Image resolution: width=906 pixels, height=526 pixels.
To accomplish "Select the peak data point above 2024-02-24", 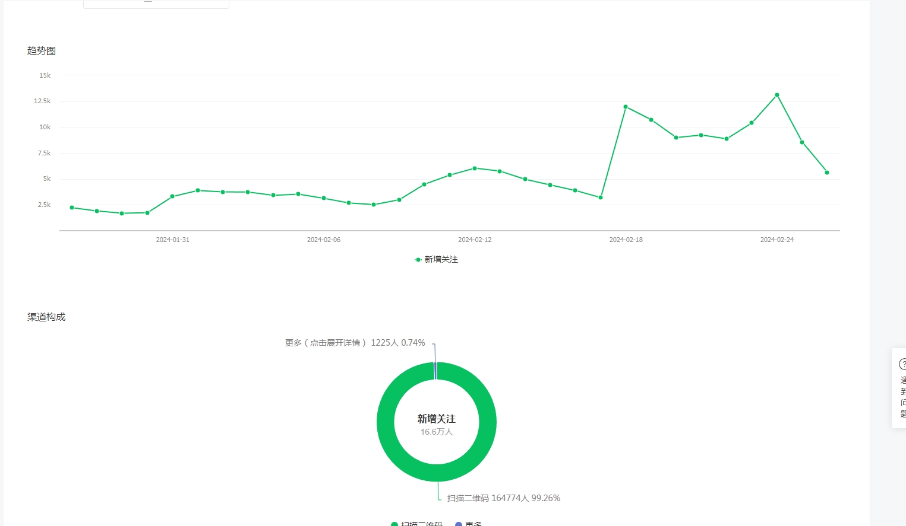I will 777,95.
